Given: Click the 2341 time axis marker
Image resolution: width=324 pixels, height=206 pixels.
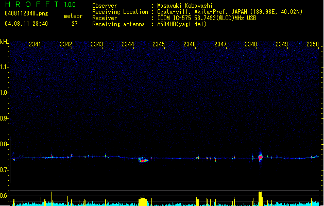Looking at the screenshot, I should pos(35,44).
